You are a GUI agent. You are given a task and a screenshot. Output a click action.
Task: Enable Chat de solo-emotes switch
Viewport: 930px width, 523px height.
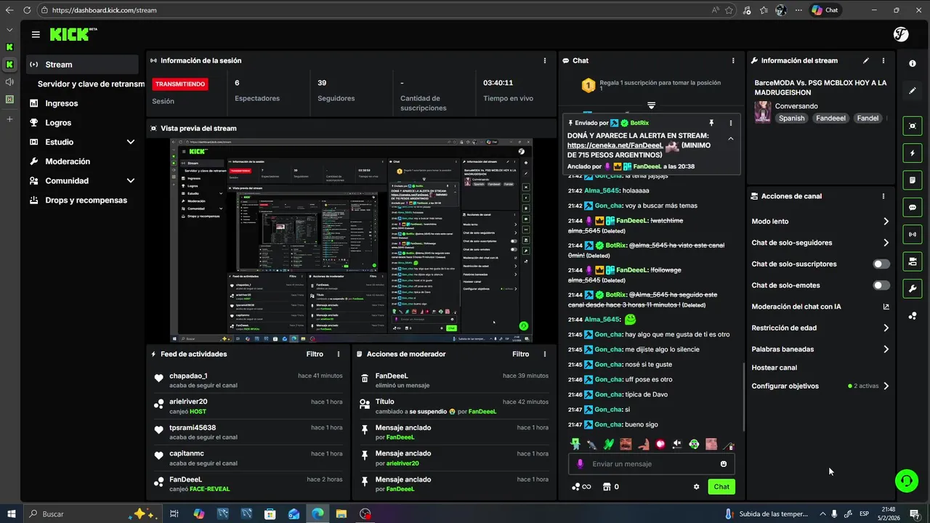[x=881, y=285]
